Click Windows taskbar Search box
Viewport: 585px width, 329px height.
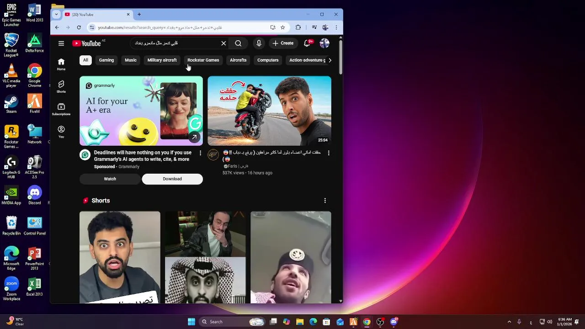[232, 322]
